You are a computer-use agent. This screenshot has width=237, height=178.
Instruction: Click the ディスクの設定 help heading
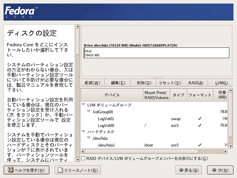pos(32,33)
